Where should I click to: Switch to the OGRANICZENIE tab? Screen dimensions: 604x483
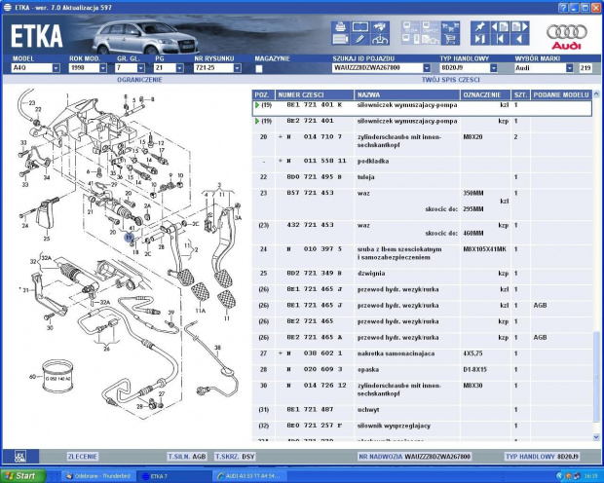[139, 80]
